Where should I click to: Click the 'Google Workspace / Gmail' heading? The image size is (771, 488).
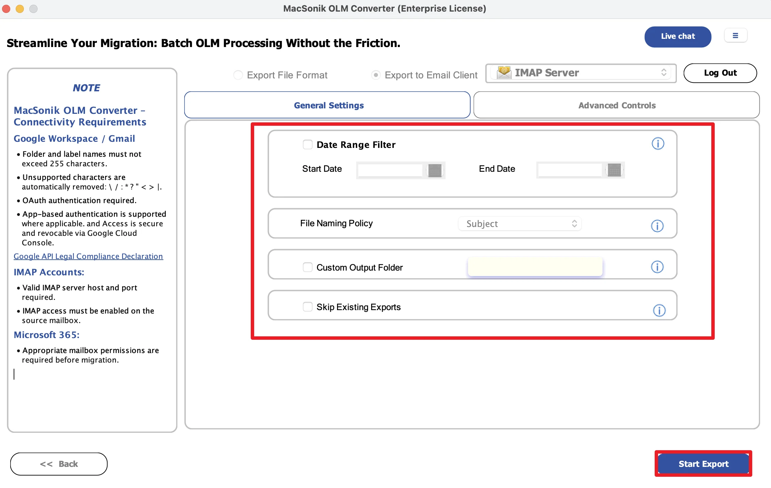point(74,138)
